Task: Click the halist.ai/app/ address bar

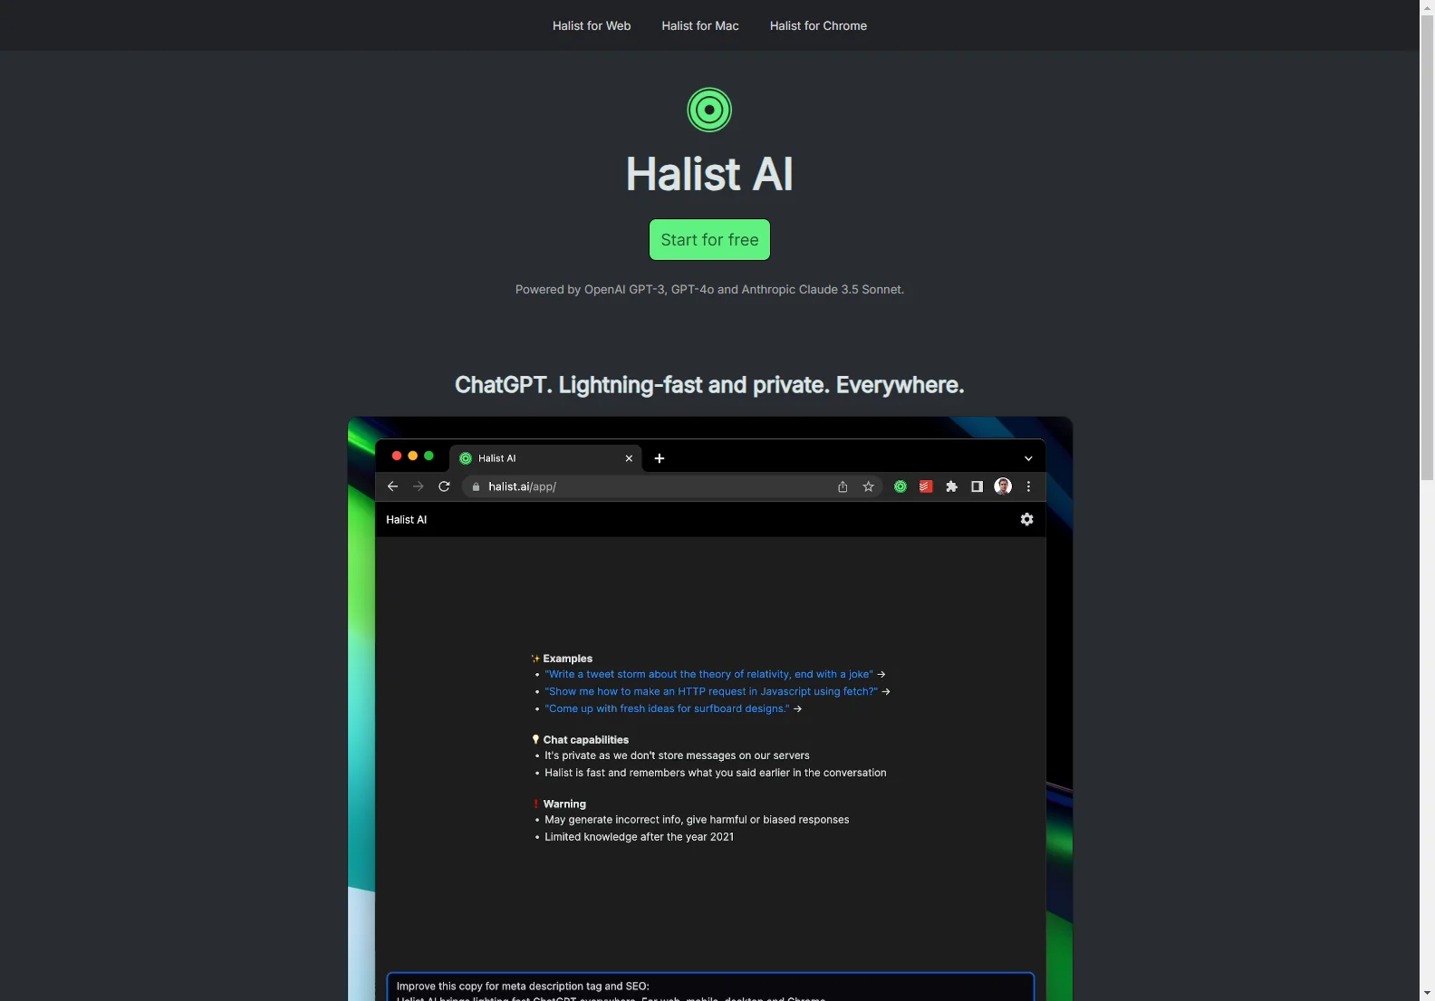Action: tap(672, 486)
